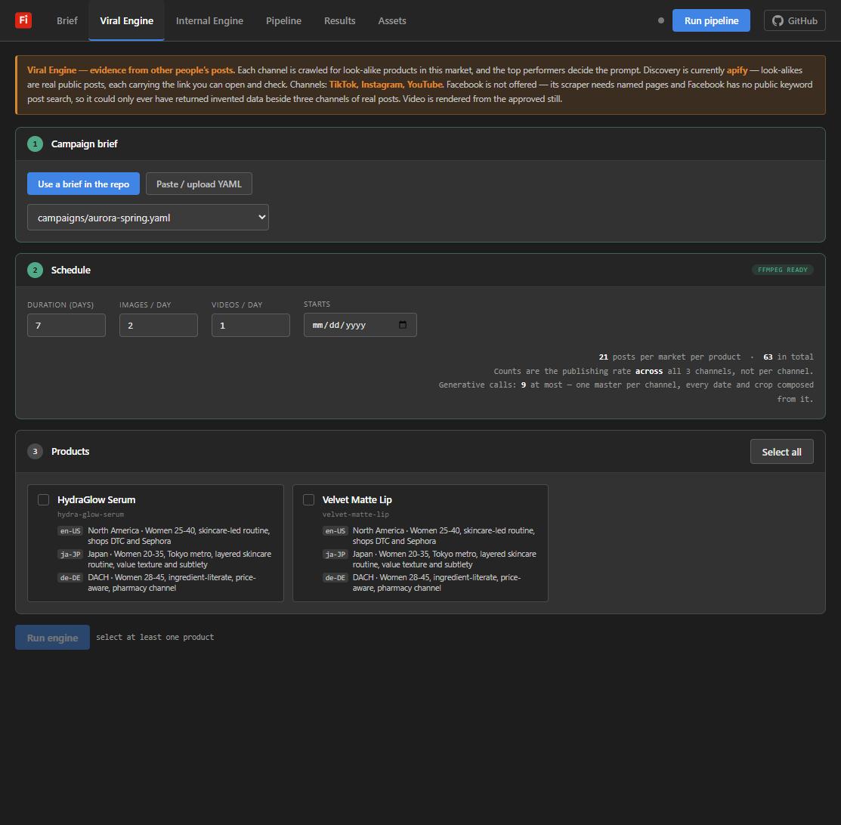
Task: Click the Campaign brief section heading
Action: 84,144
